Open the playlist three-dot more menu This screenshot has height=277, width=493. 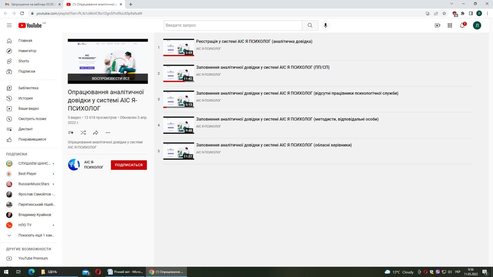(x=108, y=133)
